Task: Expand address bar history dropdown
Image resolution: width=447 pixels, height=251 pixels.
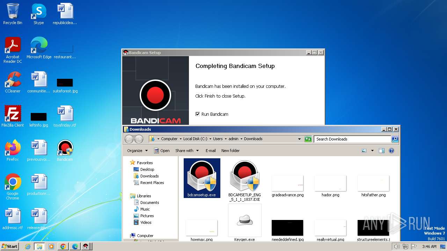Action: pos(299,139)
